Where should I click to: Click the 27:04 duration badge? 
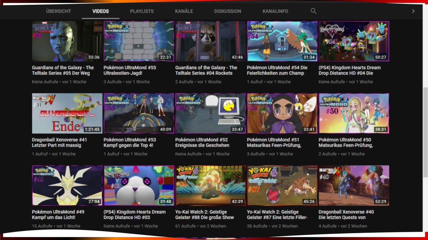pyautogui.click(x=94, y=202)
